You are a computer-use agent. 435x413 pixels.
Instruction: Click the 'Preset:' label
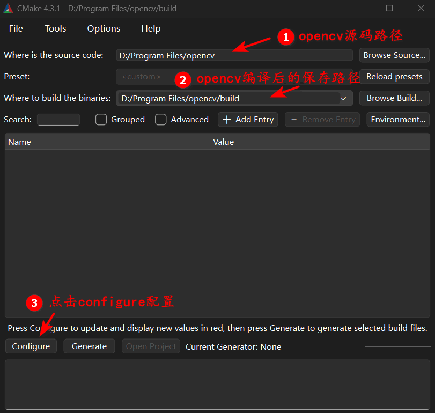coord(17,77)
